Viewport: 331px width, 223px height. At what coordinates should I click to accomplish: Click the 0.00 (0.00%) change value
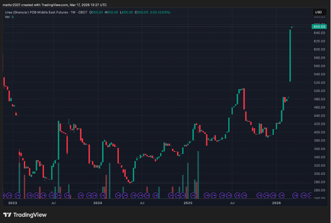160,12
